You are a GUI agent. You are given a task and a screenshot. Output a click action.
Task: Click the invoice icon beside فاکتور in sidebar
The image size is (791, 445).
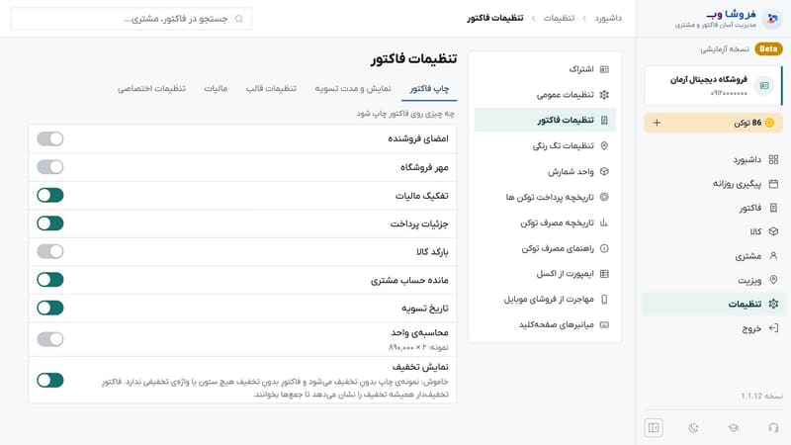[x=773, y=208]
